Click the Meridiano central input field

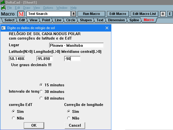(x=72, y=59)
